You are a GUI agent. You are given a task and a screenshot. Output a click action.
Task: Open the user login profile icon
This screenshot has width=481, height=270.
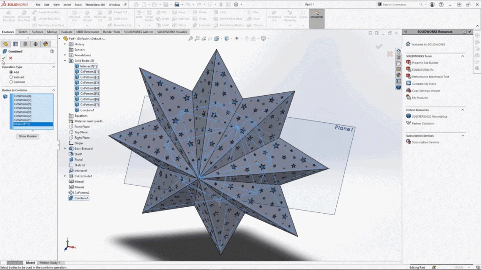pyautogui.click(x=432, y=5)
